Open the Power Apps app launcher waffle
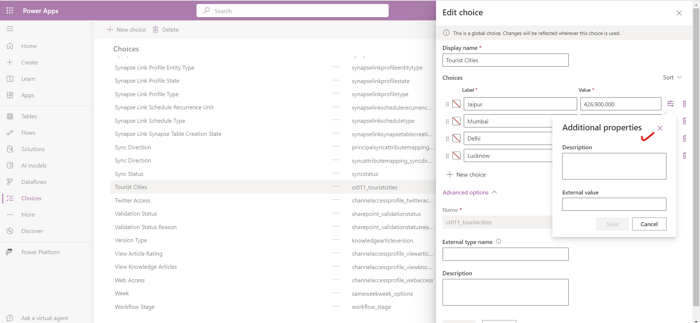Viewport: 700px width, 323px height. 10,11
